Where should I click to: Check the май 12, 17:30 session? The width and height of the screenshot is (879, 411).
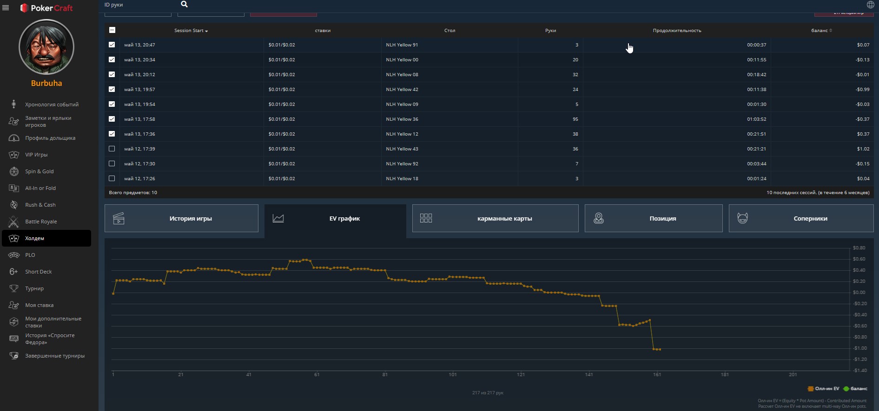[112, 163]
